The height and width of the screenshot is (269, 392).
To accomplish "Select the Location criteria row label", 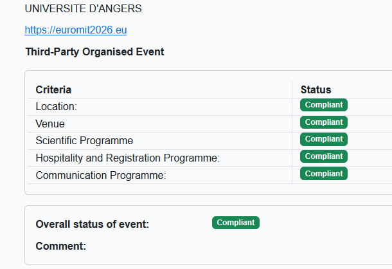I will tap(56, 107).
